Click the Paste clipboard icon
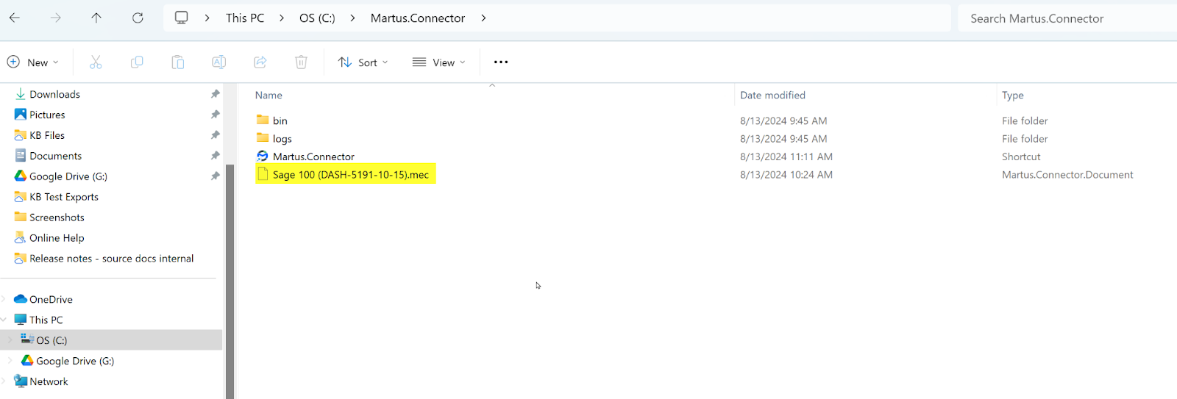 pyautogui.click(x=178, y=62)
